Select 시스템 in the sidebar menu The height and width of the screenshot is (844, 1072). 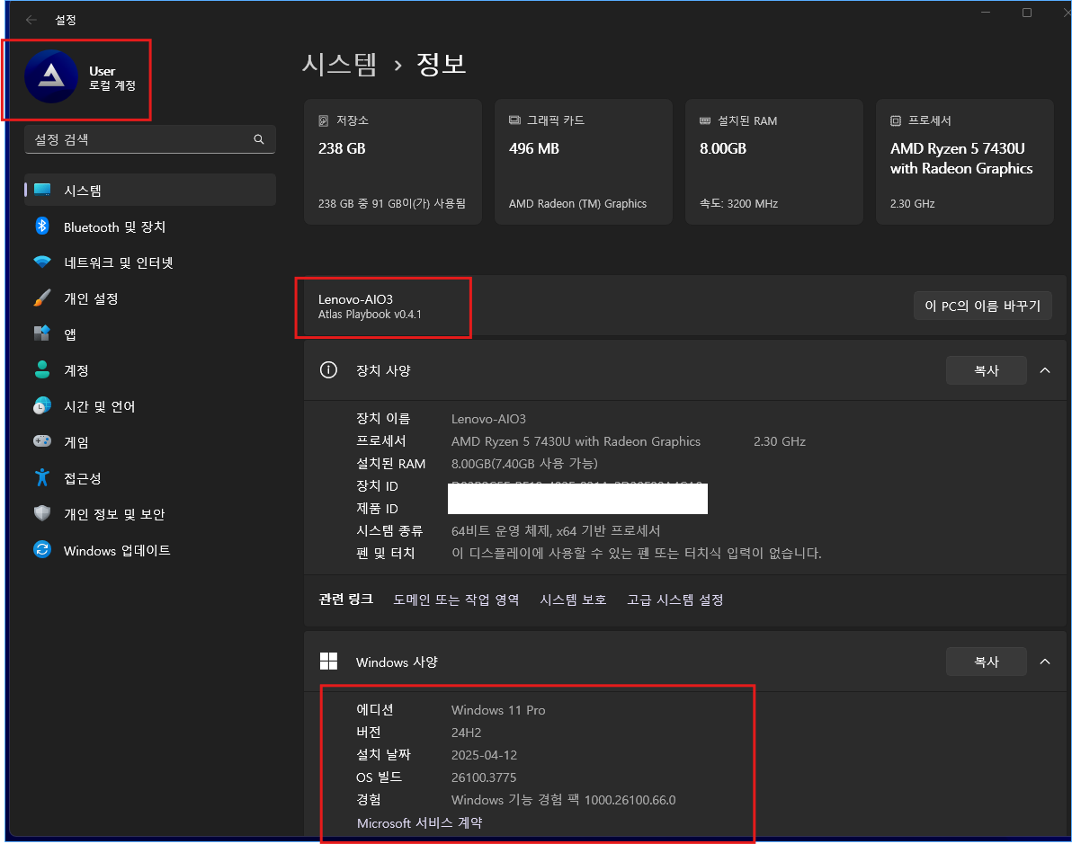pyautogui.click(x=150, y=190)
